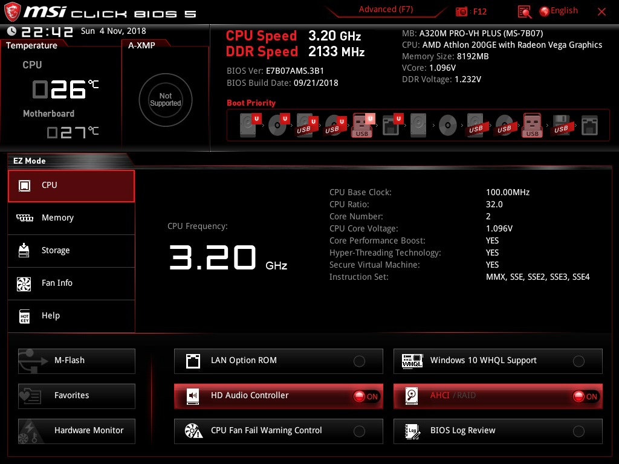The width and height of the screenshot is (619, 464).
Task: Click DDR Voltage 1.232V value
Action: 468,79
